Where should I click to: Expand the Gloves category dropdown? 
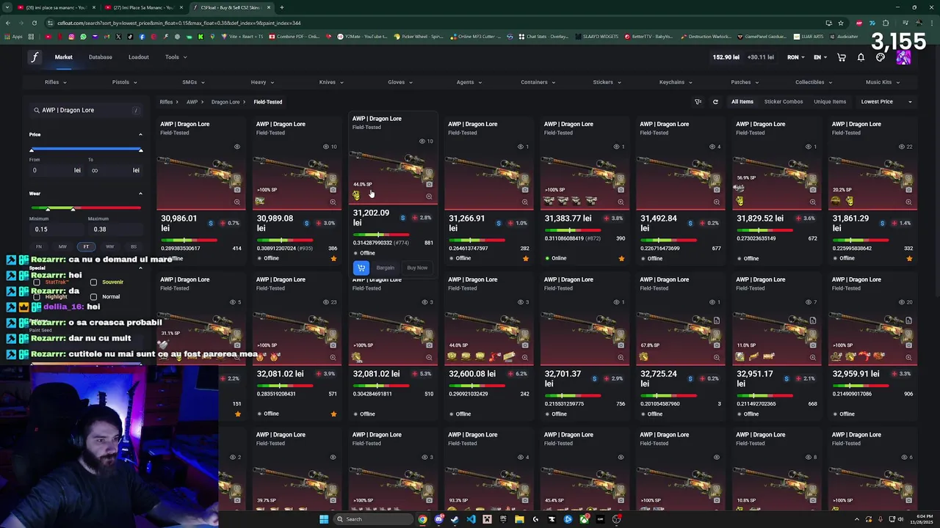point(400,82)
